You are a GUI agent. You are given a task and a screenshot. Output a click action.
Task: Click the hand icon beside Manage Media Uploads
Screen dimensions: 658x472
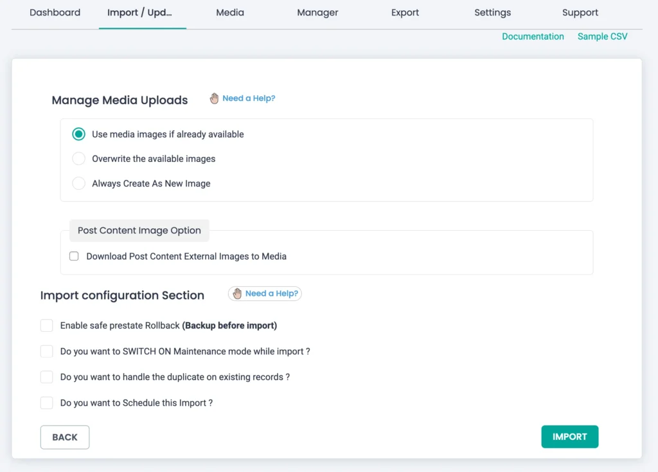pos(215,98)
